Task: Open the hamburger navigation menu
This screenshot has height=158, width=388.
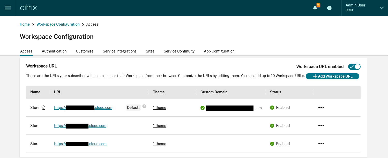Action: pos(8,8)
